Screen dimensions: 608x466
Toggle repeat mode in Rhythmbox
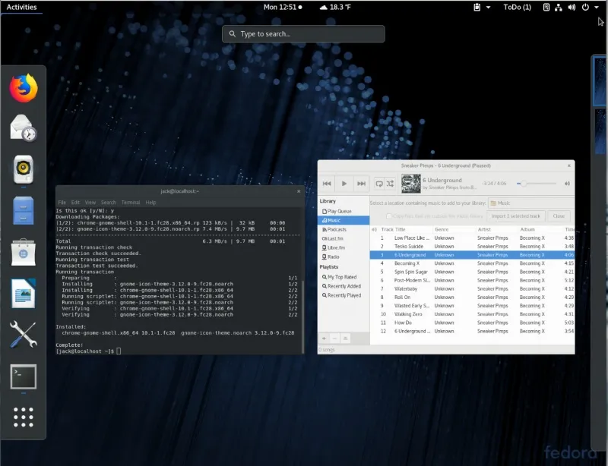pos(379,183)
